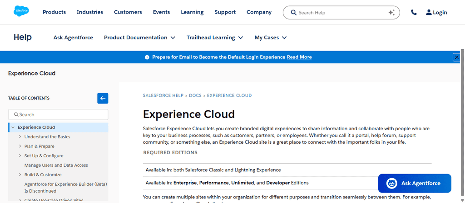Open the Customers menu
Viewport: 465px width, 203px height.
point(128,12)
